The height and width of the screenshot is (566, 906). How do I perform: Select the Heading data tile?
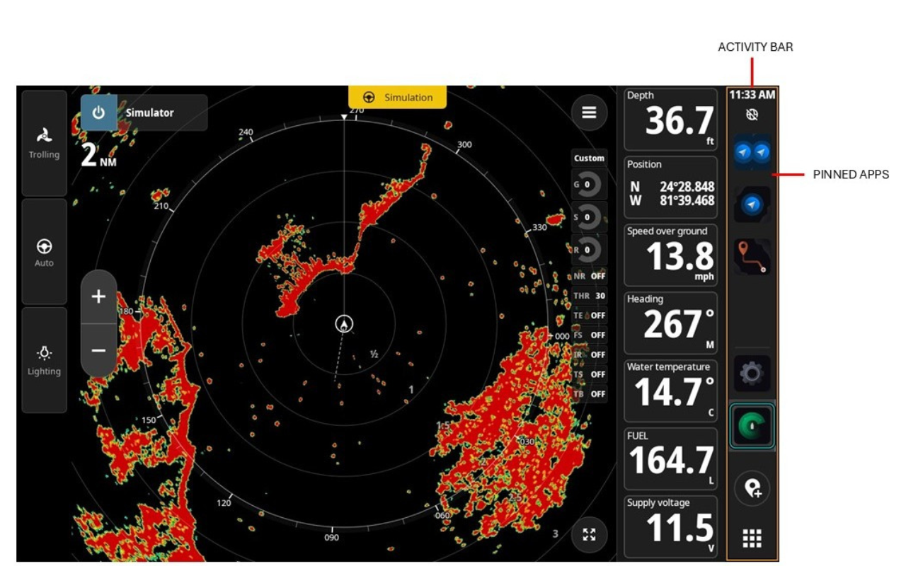click(x=670, y=323)
